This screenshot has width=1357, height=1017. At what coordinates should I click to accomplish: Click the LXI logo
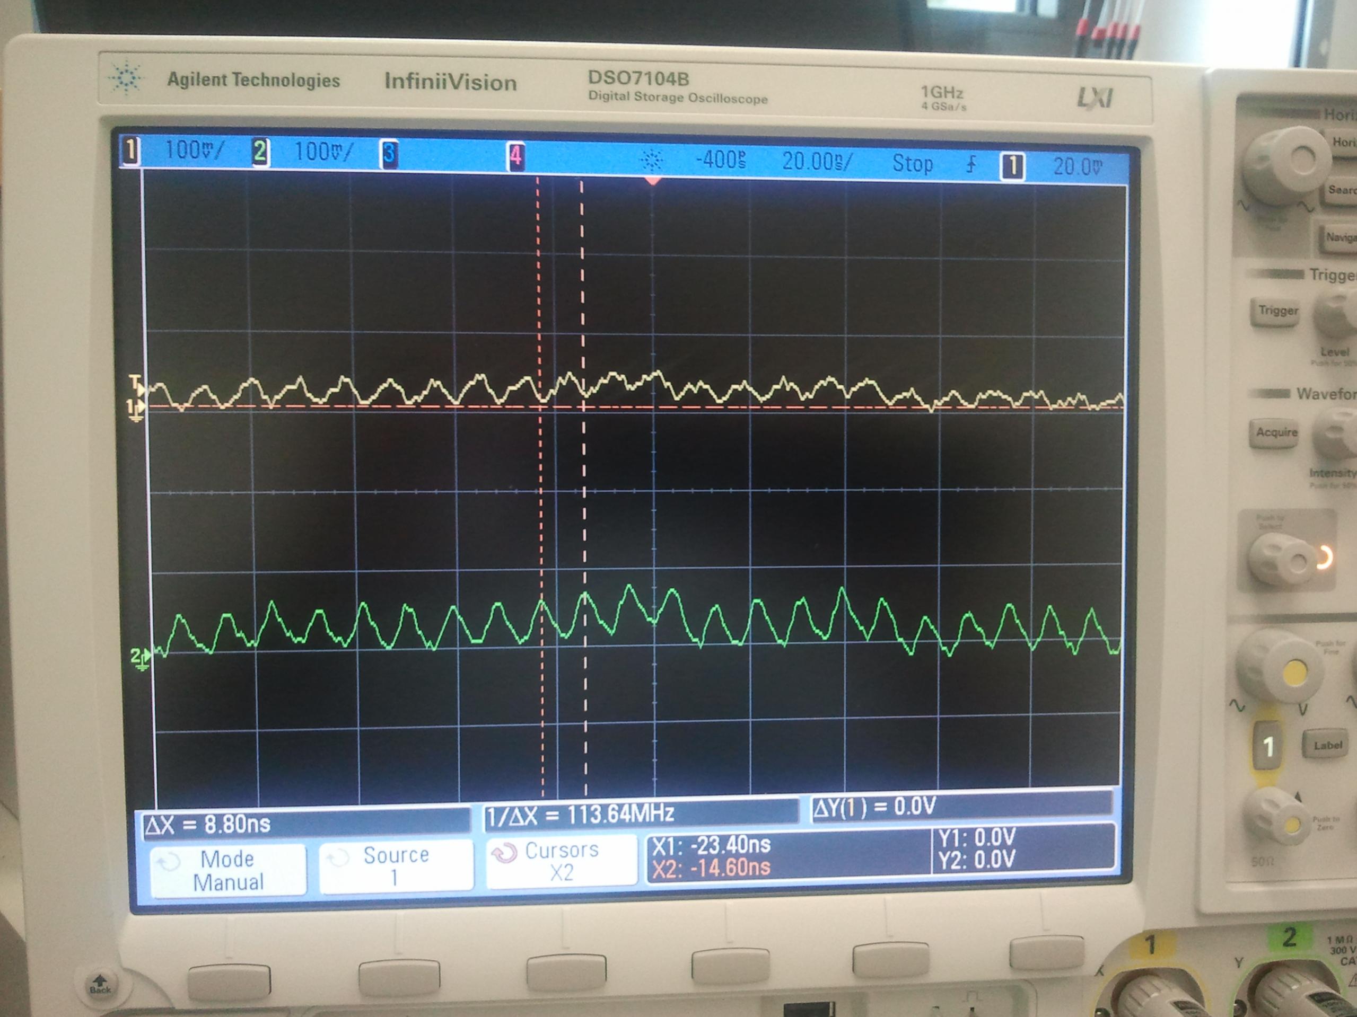(x=1095, y=97)
